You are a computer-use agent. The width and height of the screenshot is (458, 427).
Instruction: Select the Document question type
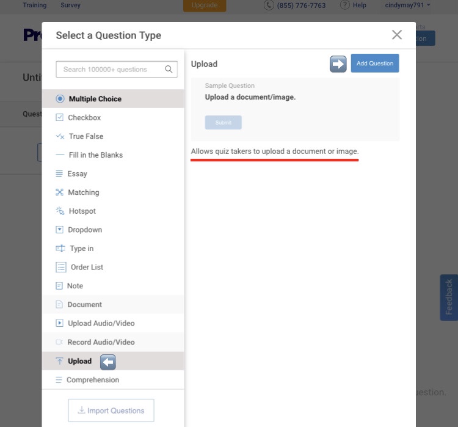84,305
